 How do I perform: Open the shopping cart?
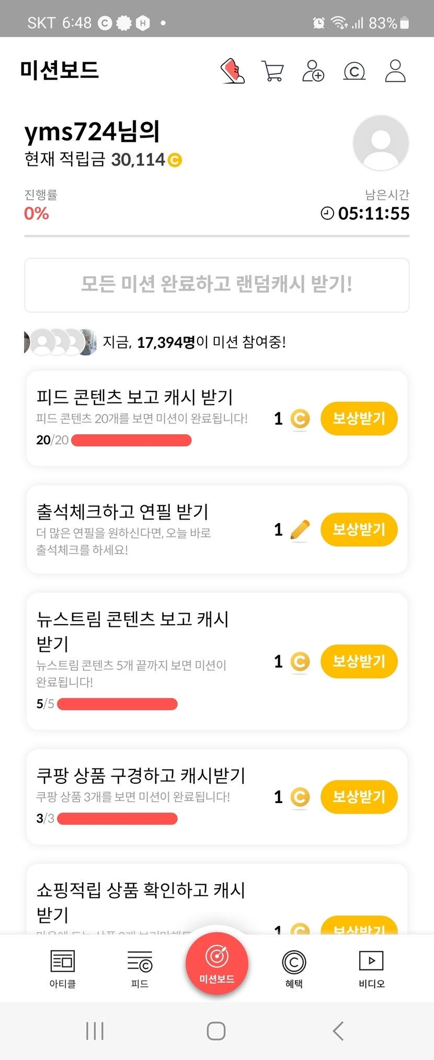tap(272, 71)
